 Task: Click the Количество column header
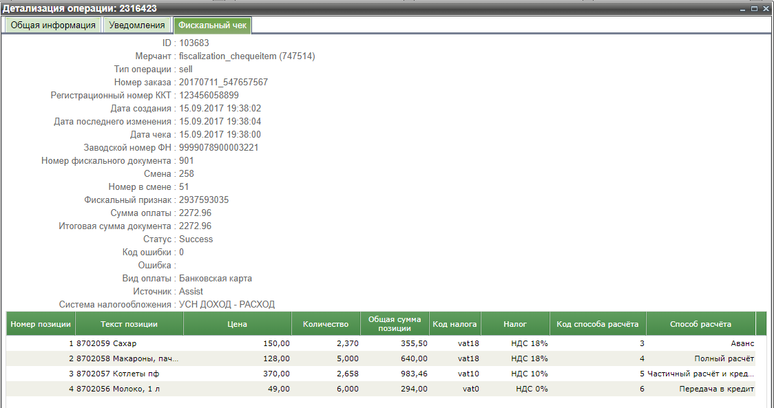click(326, 324)
